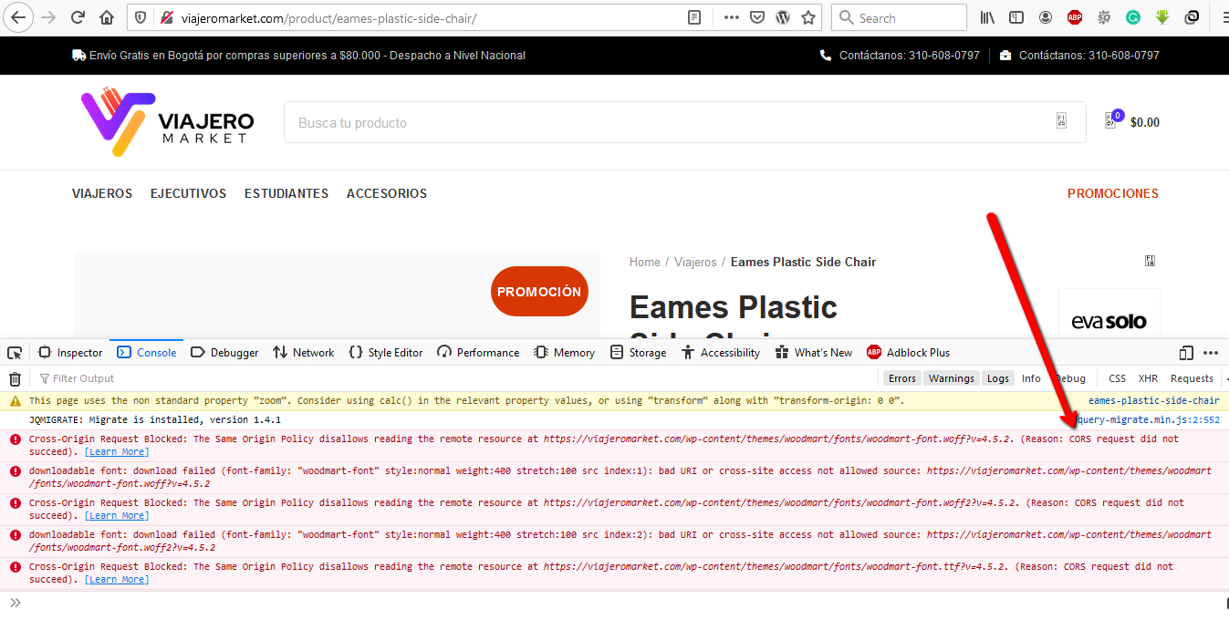
Task: Open the Adblock Plus devtools tab
Action: coord(909,353)
